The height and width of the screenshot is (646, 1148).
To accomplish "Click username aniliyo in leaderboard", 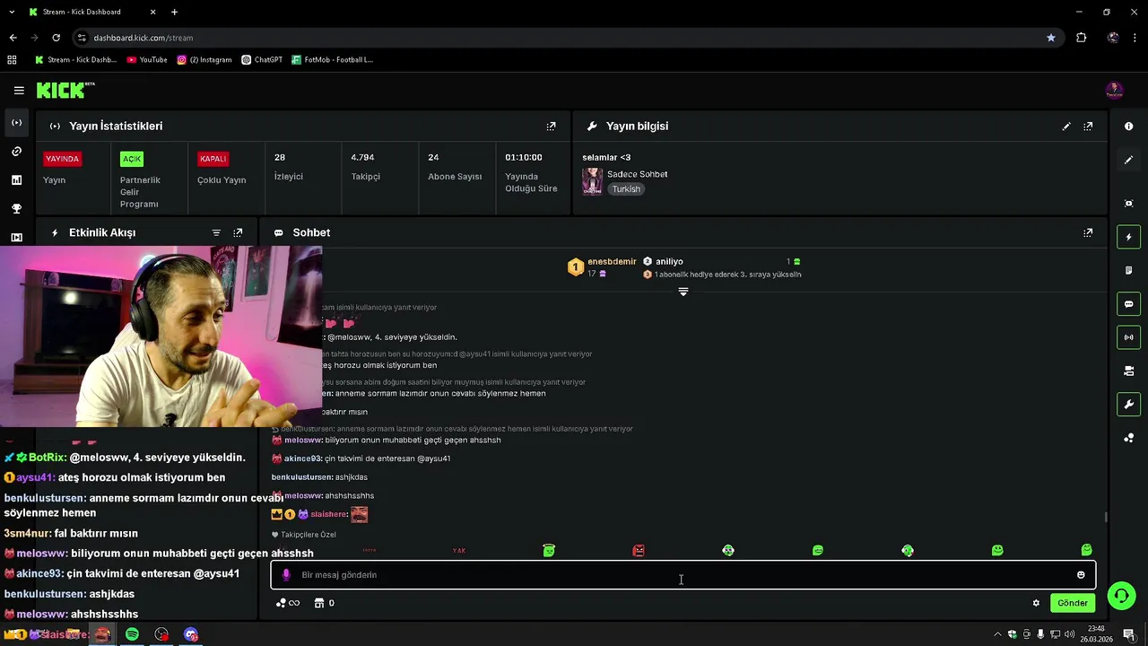I will (x=669, y=262).
